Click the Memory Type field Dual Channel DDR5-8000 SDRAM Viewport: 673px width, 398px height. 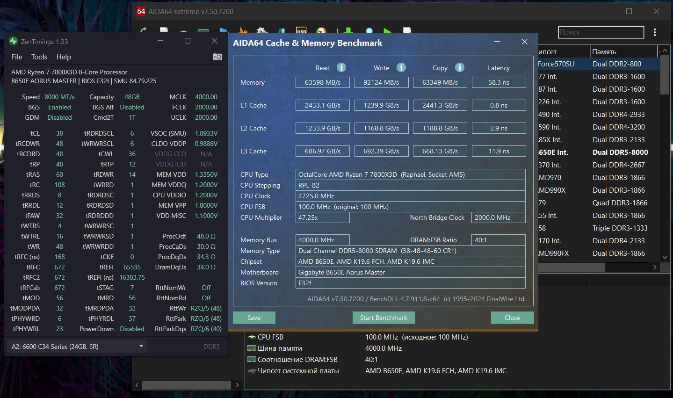click(411, 251)
